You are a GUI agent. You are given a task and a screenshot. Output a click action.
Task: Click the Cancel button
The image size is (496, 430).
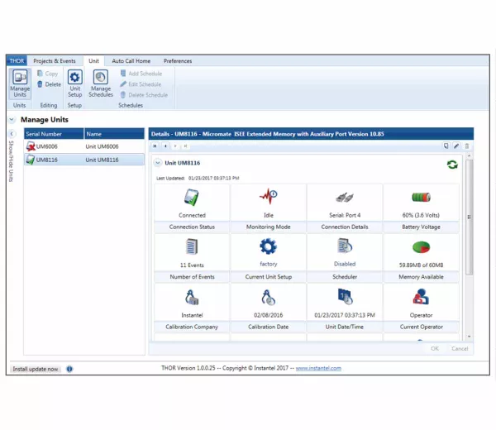(x=460, y=348)
